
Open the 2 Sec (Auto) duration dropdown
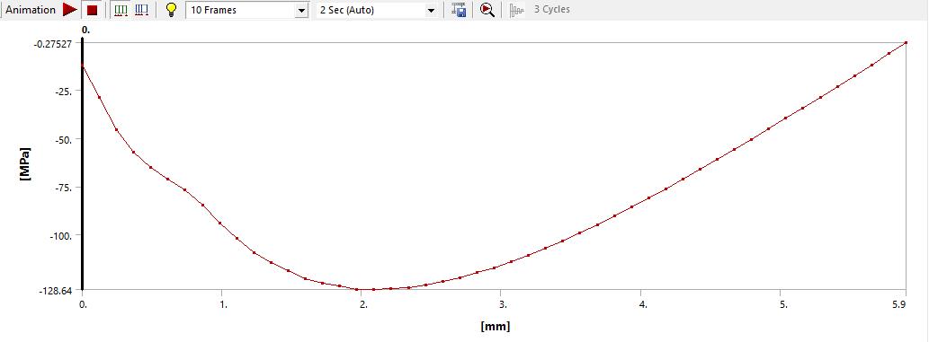(377, 10)
